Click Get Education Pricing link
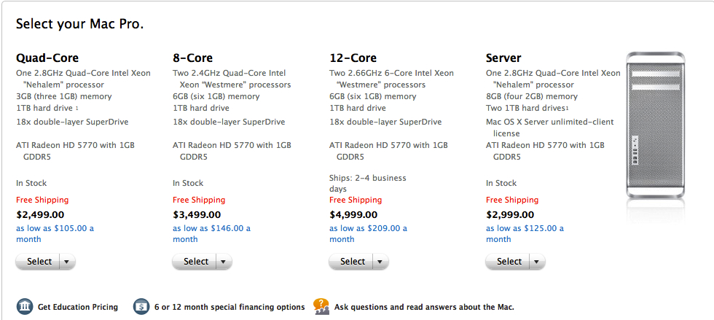714x320 pixels. click(x=78, y=307)
